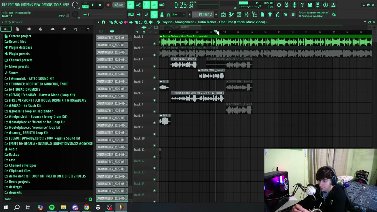The width and height of the screenshot is (377, 212).
Task: Open the OPTIONS menu
Action: 47,5
